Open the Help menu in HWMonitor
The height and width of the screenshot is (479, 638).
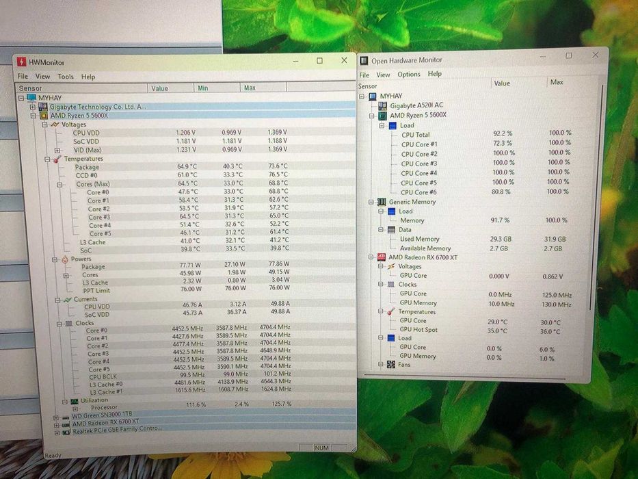88,77
